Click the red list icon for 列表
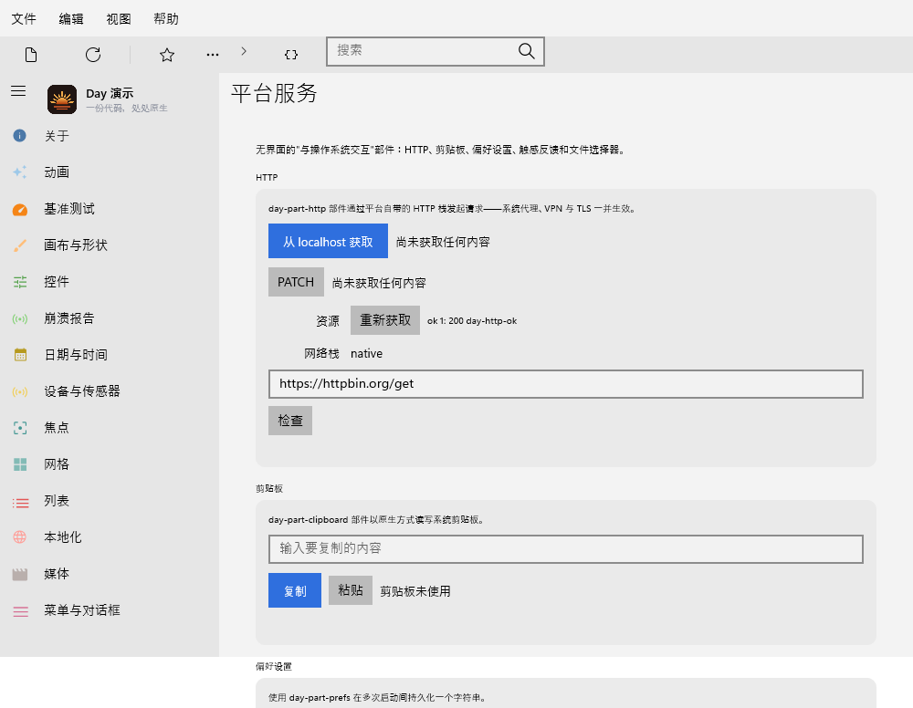This screenshot has height=708, width=913. click(20, 502)
